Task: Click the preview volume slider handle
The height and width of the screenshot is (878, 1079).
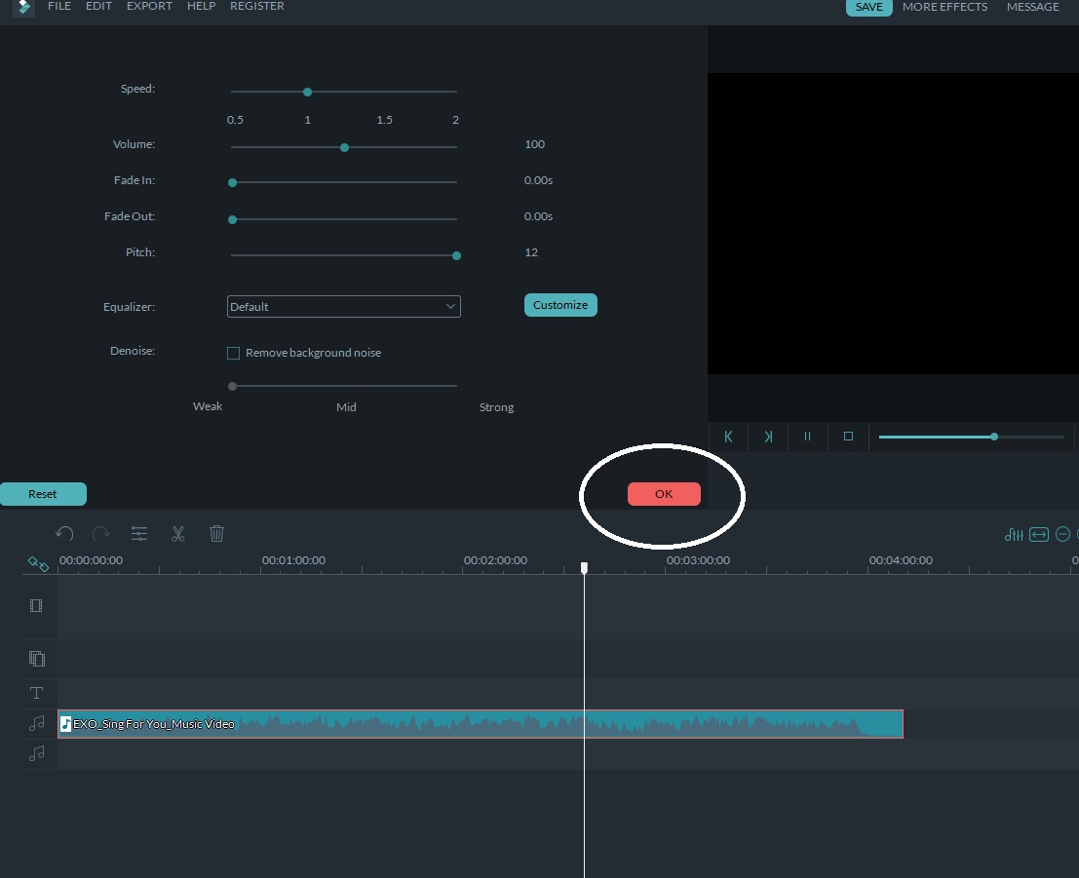Action: click(993, 437)
